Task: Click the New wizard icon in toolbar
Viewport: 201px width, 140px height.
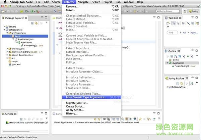Action: point(3,11)
